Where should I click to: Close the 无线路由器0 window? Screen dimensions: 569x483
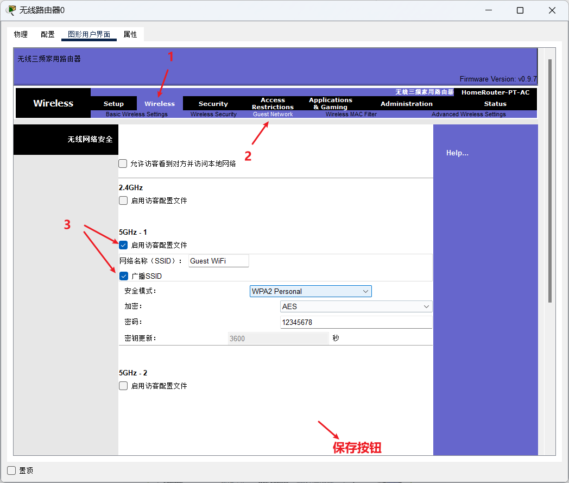pyautogui.click(x=552, y=10)
